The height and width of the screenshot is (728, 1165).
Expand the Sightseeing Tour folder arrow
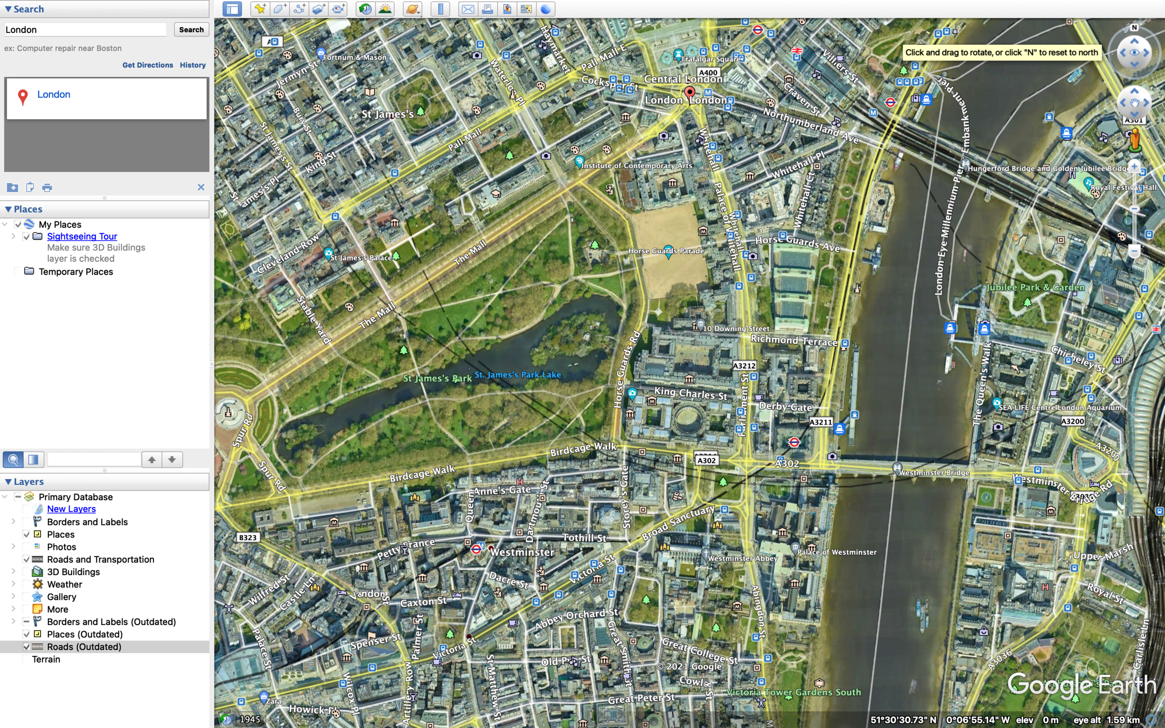(x=14, y=237)
